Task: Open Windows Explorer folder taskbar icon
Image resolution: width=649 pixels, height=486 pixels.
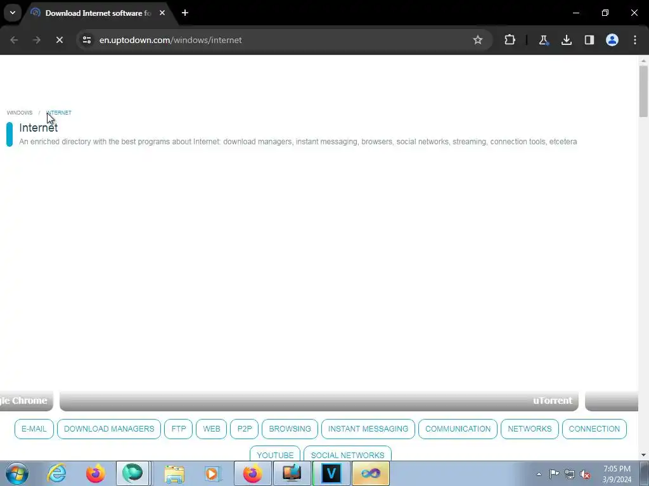Action: coord(174,473)
